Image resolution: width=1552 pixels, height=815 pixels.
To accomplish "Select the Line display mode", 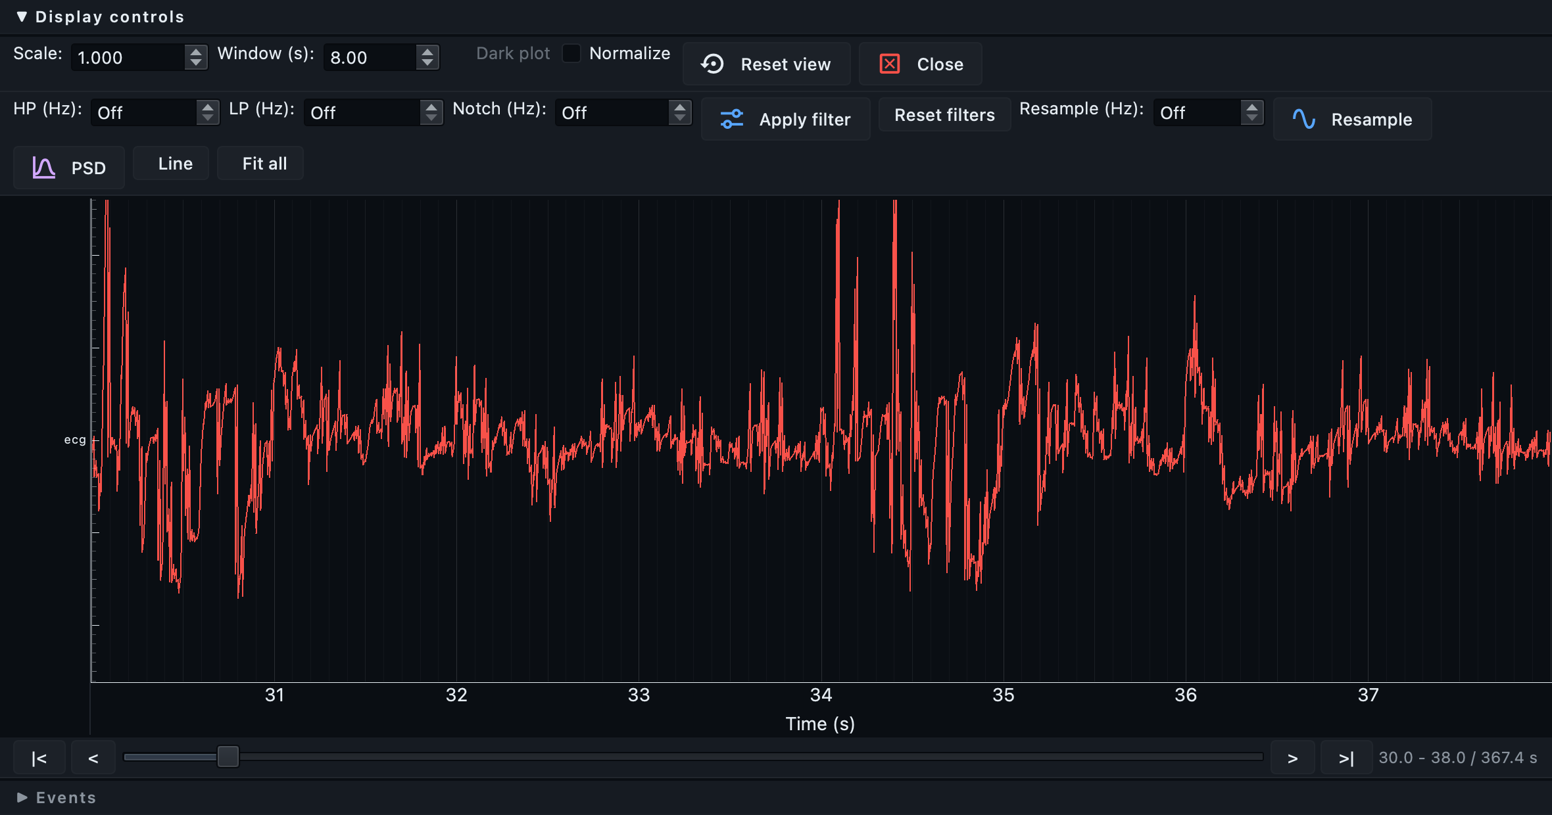I will tap(171, 163).
